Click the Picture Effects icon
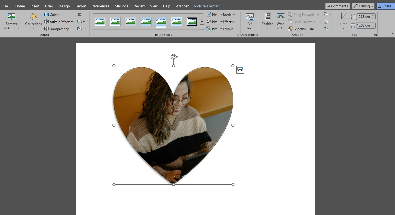 coord(209,22)
